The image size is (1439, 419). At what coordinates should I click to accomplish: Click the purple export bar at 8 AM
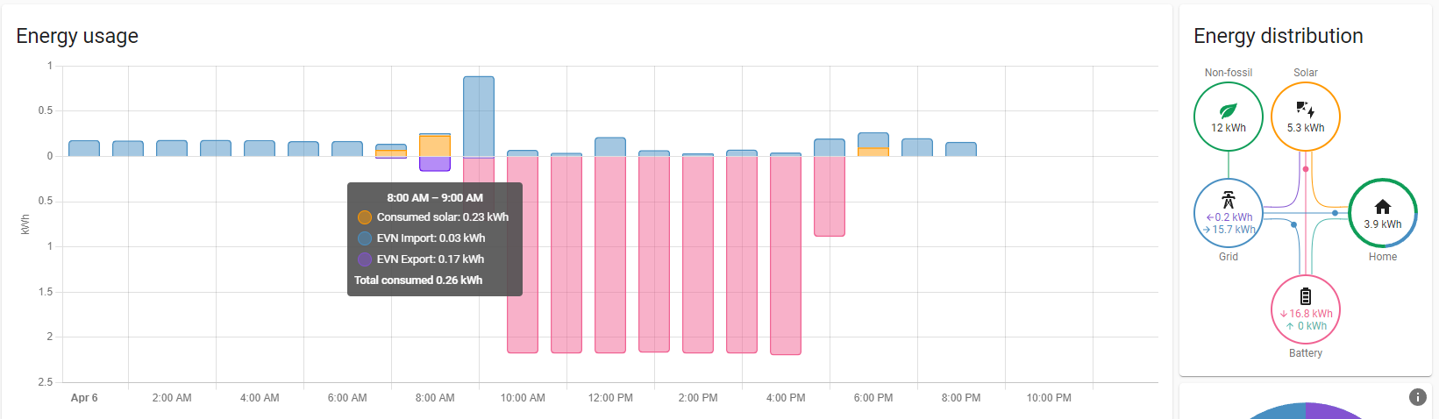[435, 164]
